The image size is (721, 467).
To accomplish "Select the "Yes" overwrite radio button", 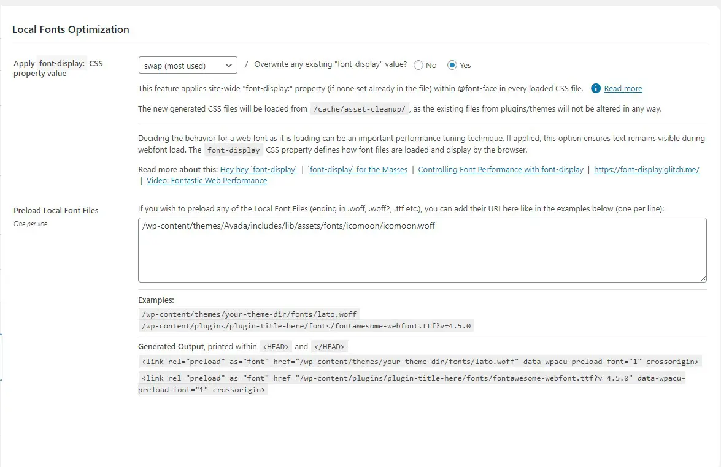I will point(452,65).
